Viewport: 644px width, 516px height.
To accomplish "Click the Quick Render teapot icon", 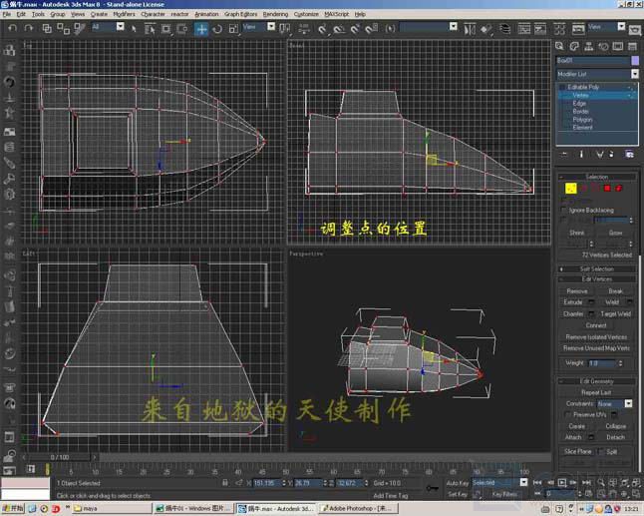I will (635, 30).
